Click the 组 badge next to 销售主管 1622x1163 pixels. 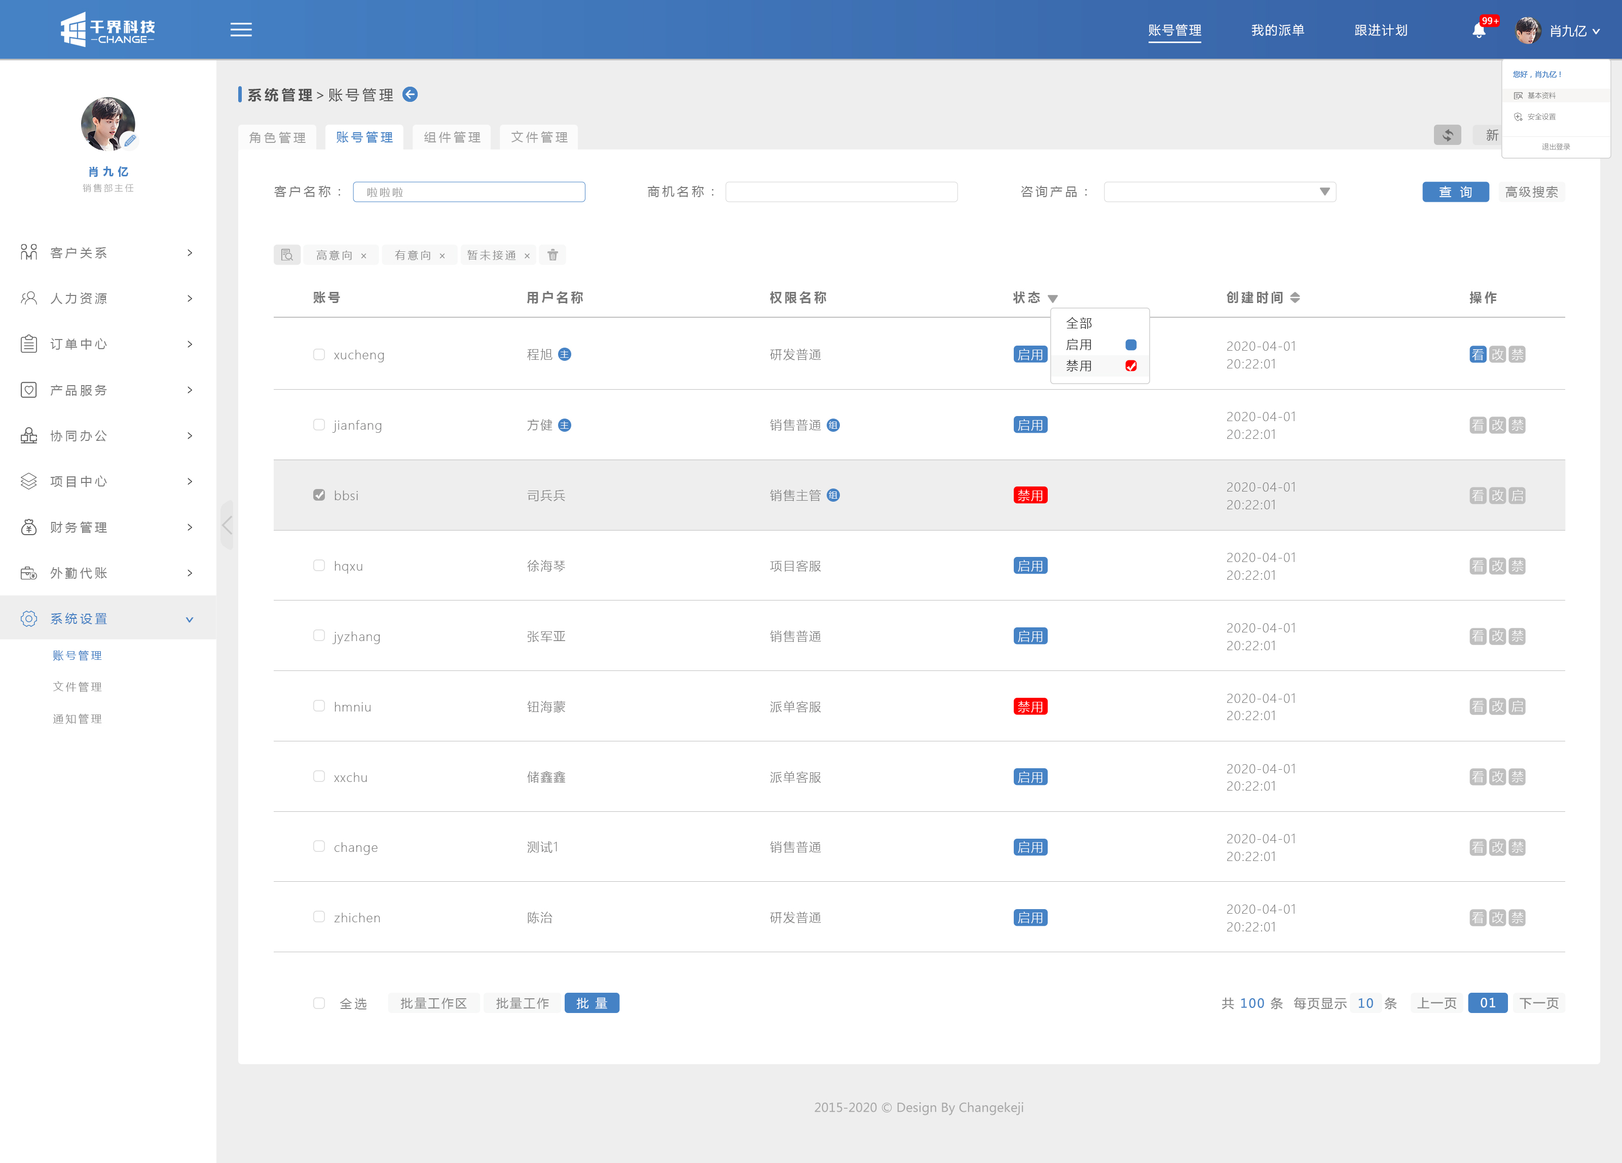(x=833, y=496)
